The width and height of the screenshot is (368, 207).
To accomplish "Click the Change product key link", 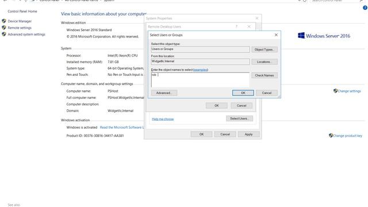I will point(347,136).
